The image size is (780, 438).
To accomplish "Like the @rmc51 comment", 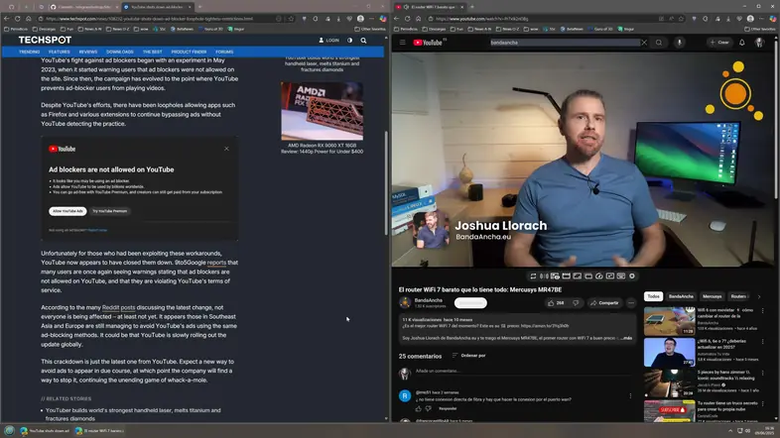I will point(418,408).
